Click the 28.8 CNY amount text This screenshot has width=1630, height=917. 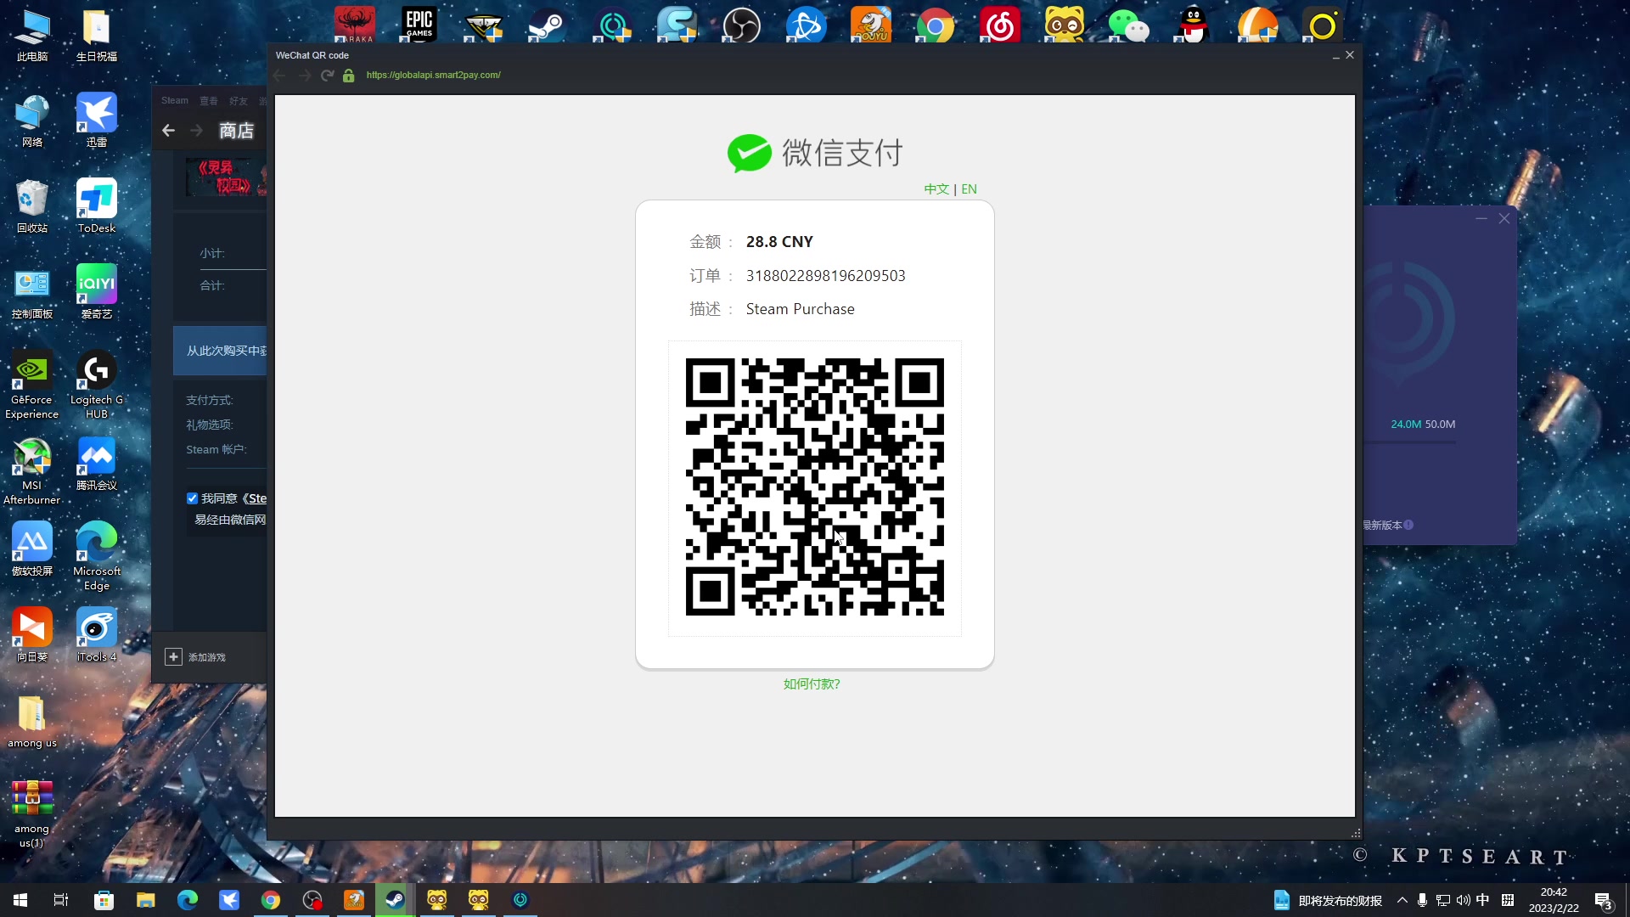pyautogui.click(x=779, y=242)
